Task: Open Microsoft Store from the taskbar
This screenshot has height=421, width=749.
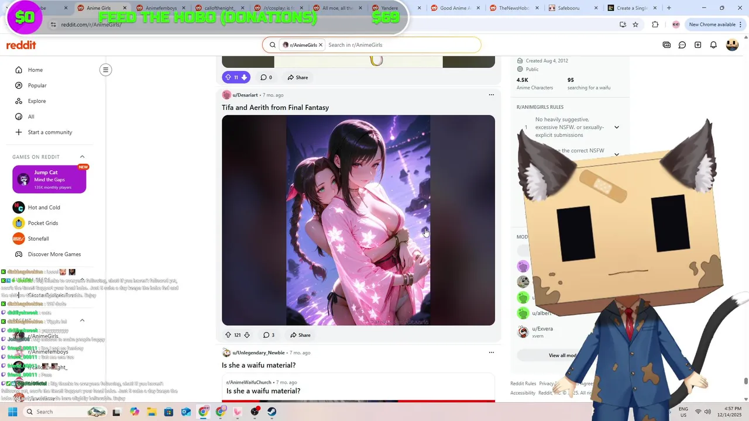Action: tap(169, 412)
